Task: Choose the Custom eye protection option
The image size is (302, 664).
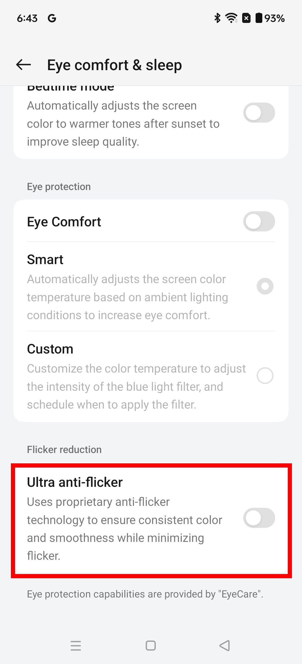Action: coord(265,376)
